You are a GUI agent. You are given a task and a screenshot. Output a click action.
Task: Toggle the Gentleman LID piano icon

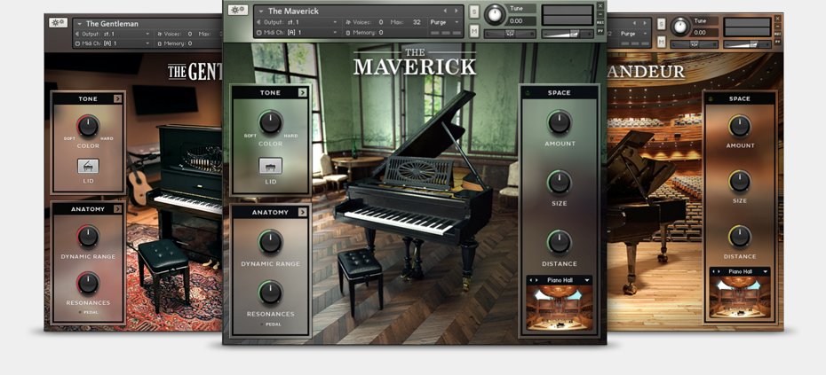[x=88, y=166]
